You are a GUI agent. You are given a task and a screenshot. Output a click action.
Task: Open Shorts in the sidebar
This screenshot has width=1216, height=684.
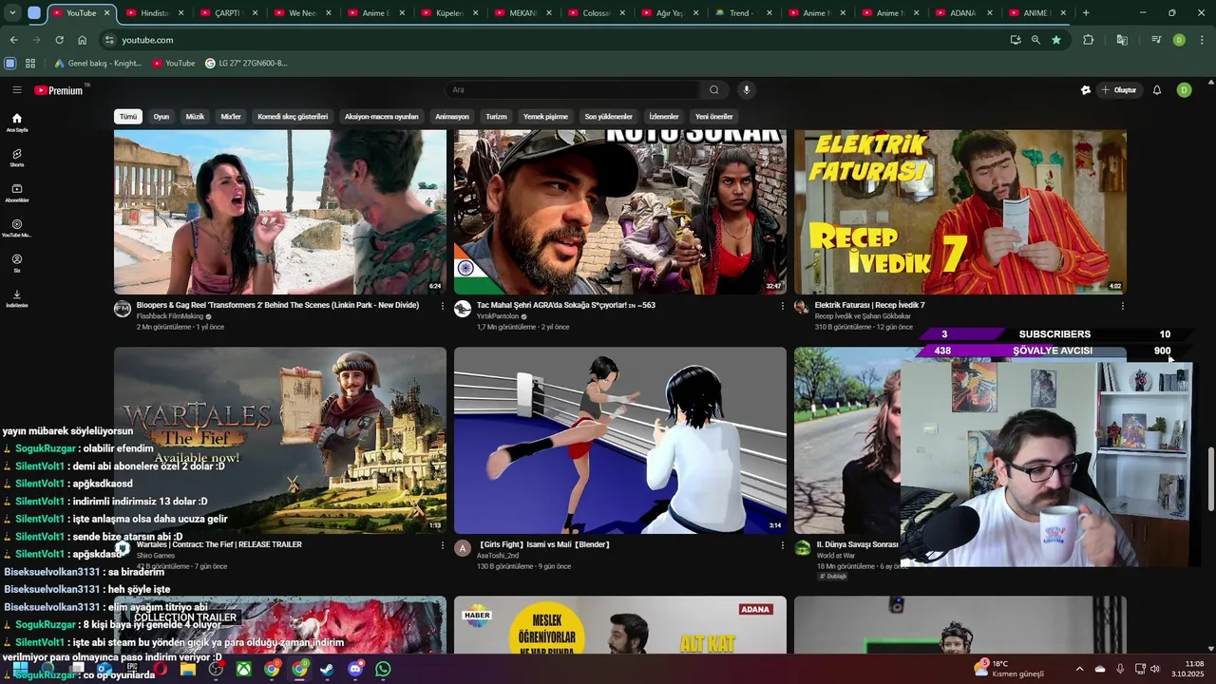(x=17, y=158)
